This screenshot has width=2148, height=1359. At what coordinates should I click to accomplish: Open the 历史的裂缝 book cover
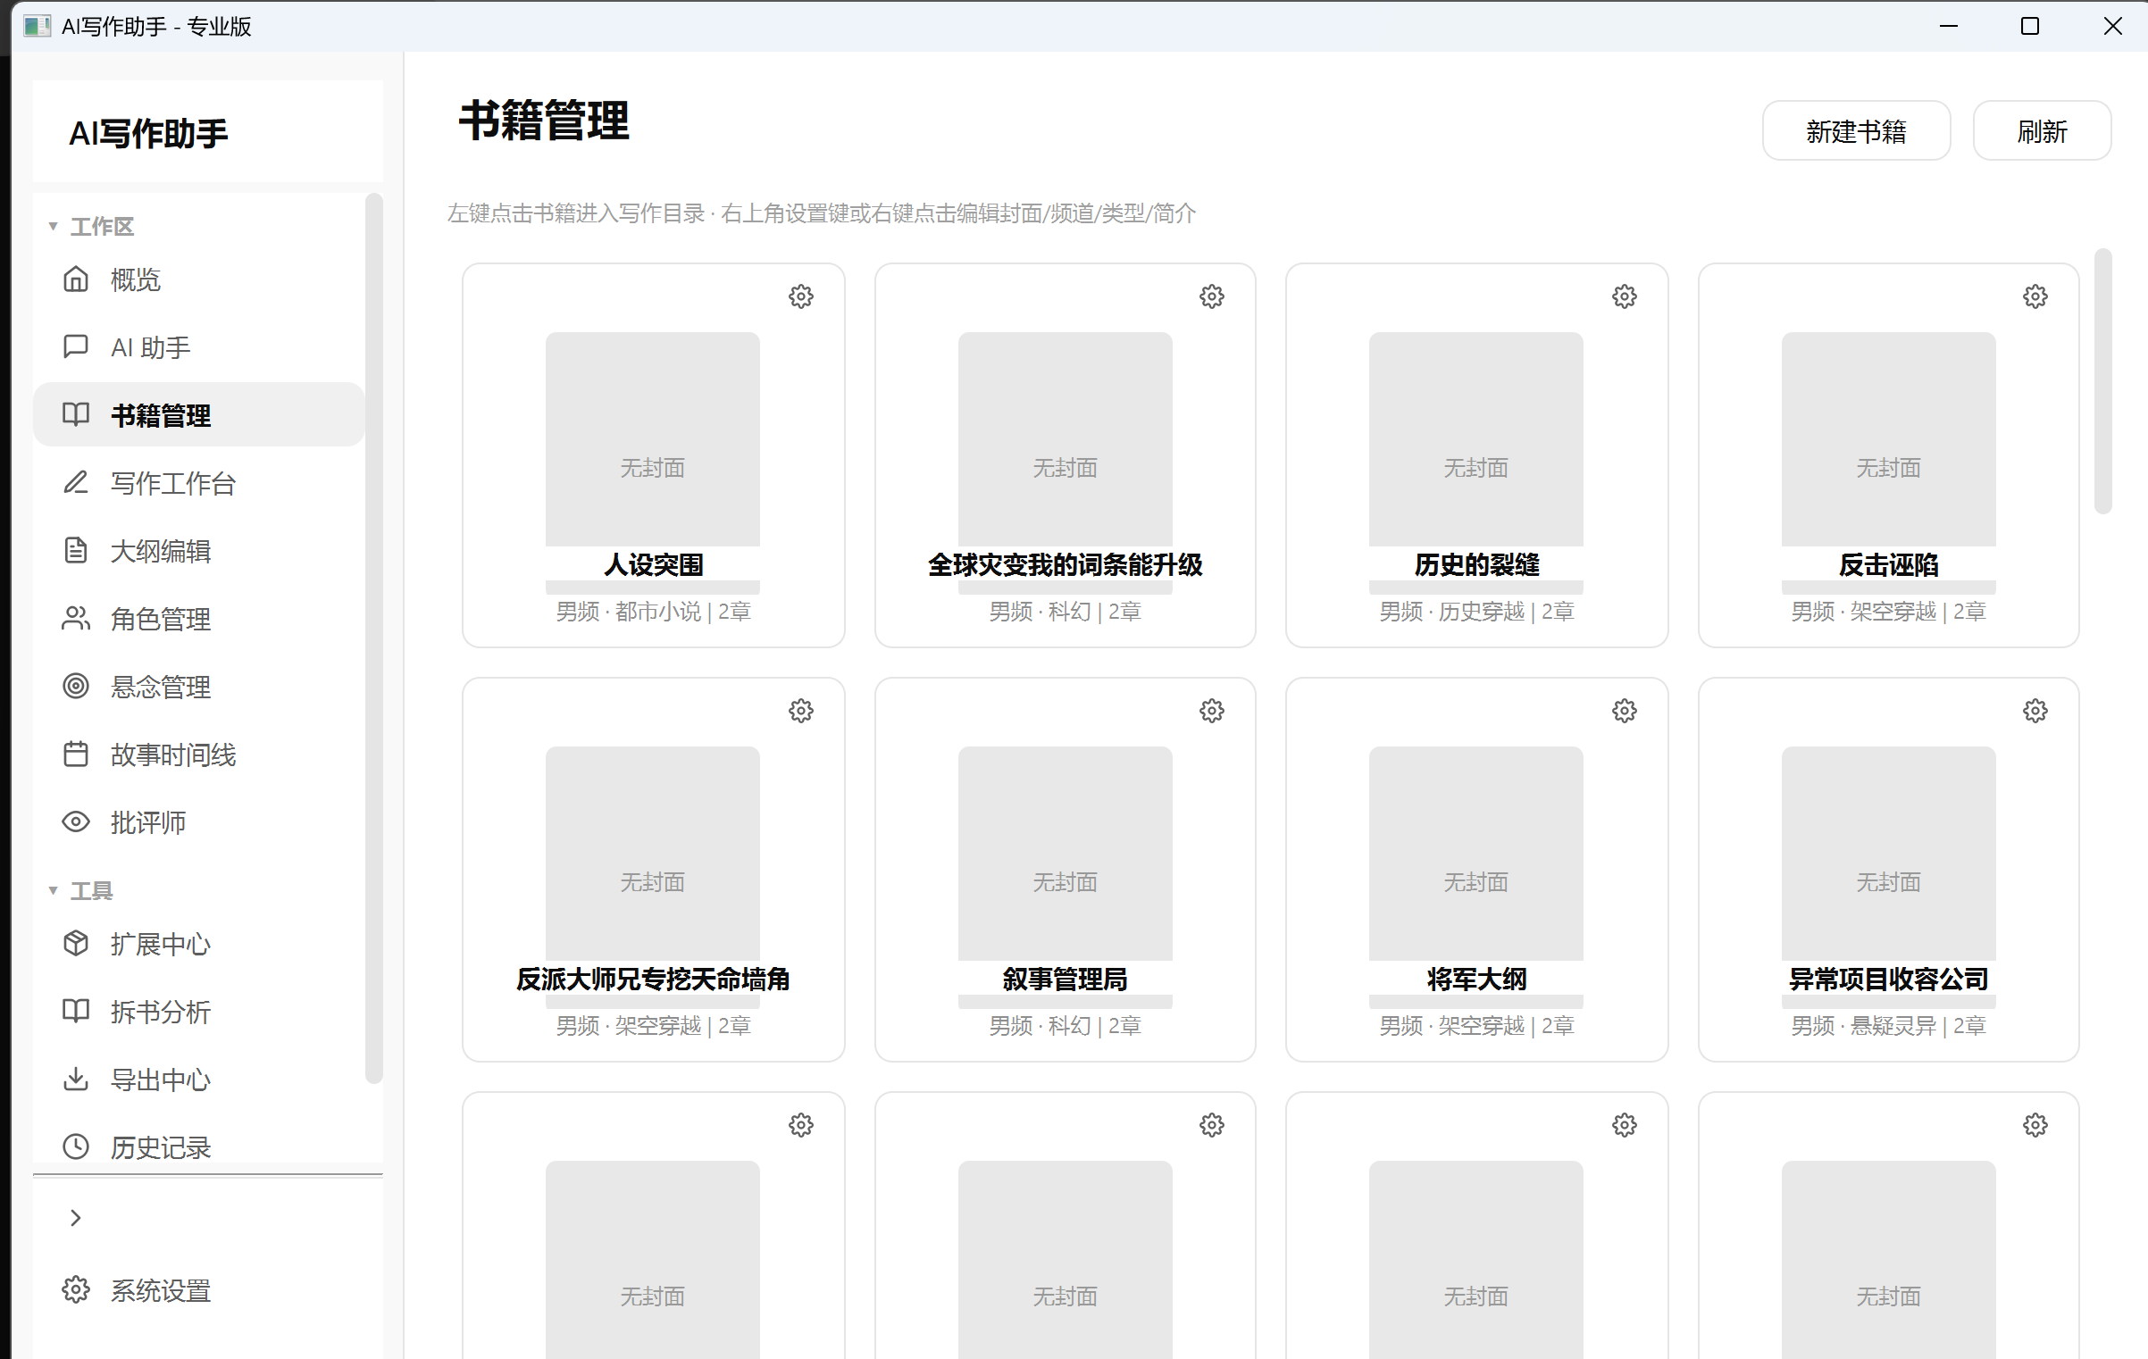tap(1476, 439)
